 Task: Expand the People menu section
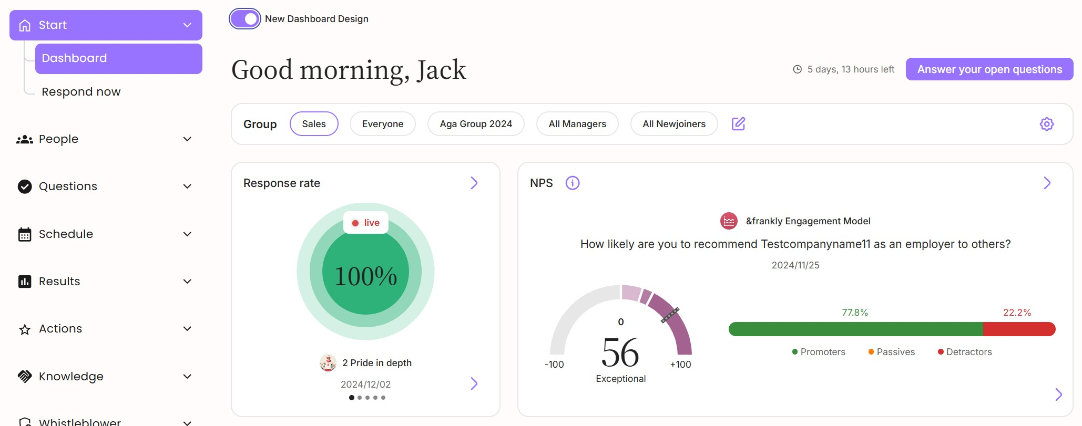tap(187, 139)
